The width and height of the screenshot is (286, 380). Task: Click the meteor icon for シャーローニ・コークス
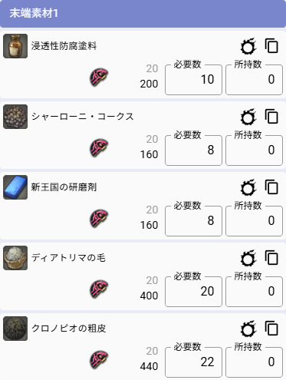[248, 117]
